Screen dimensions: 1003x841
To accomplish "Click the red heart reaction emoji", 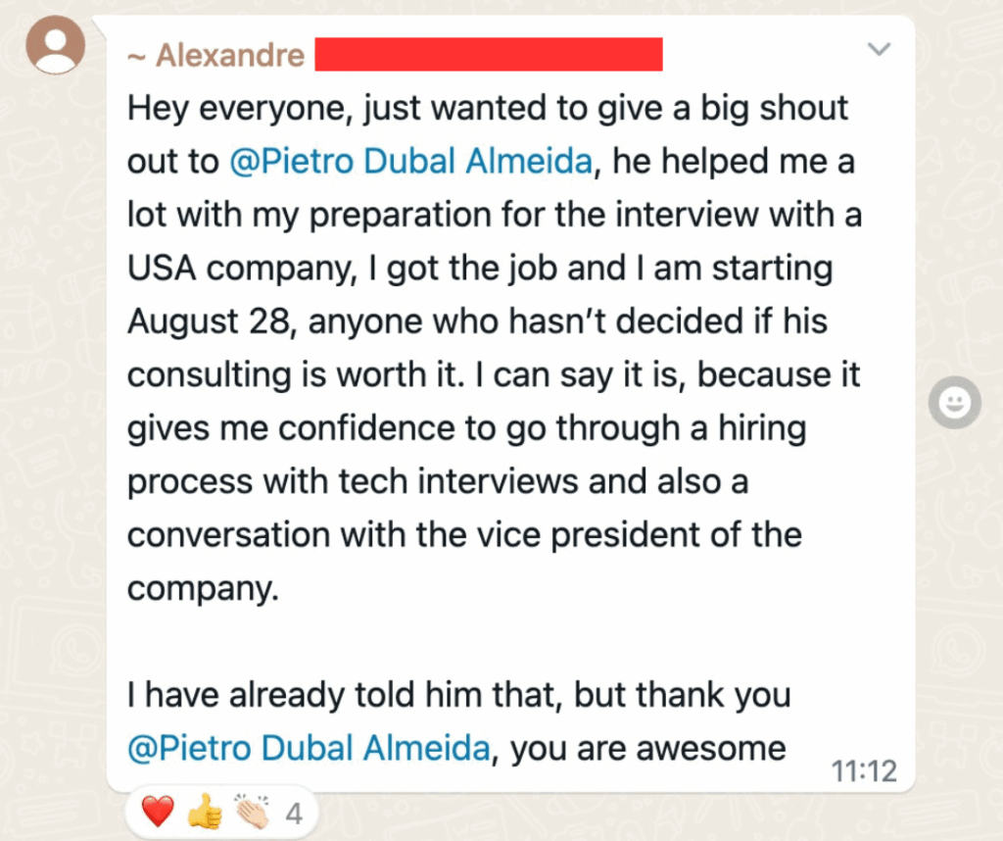I will click(x=158, y=812).
